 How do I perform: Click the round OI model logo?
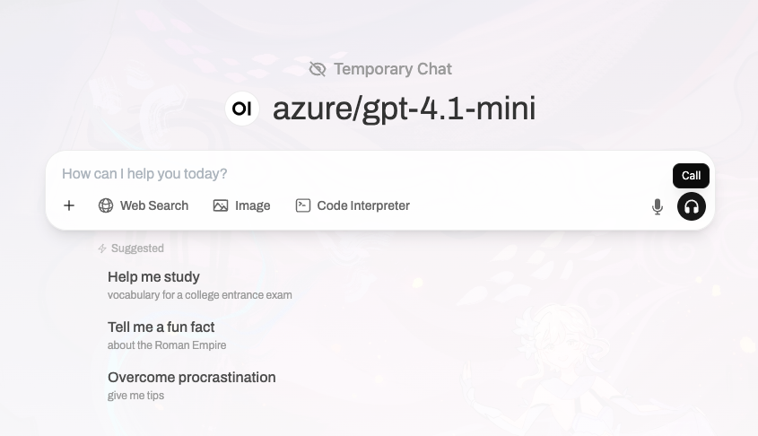pyautogui.click(x=242, y=109)
